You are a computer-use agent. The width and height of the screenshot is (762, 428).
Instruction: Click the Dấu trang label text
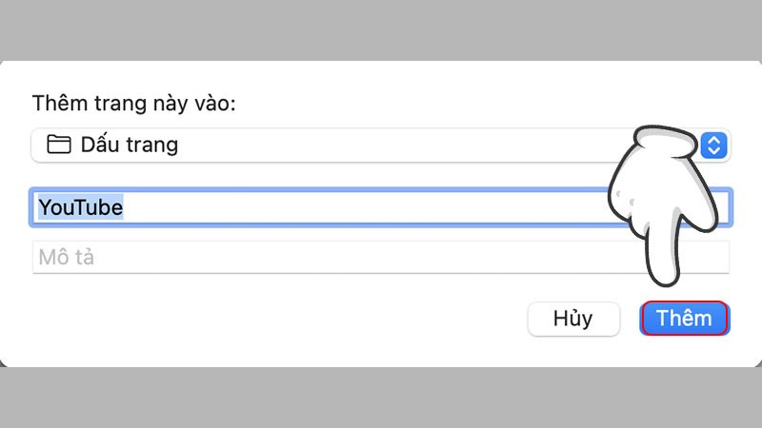click(130, 146)
